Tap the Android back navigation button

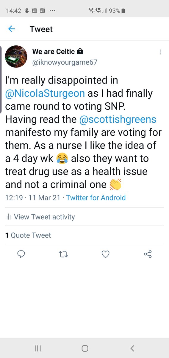point(132,348)
